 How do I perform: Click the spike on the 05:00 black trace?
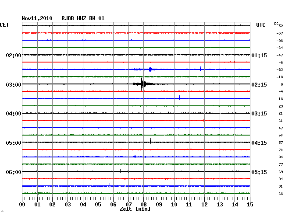click(x=150, y=141)
